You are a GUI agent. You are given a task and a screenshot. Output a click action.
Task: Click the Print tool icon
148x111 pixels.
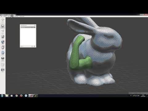[x=3, y=70]
